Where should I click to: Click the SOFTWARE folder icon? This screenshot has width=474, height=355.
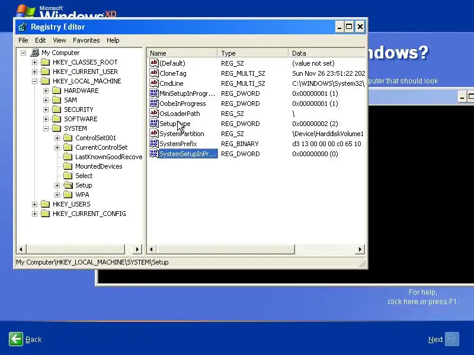pyautogui.click(x=56, y=119)
